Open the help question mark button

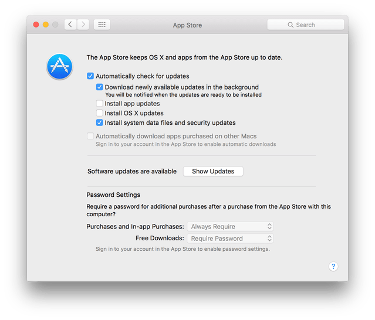[x=333, y=267]
